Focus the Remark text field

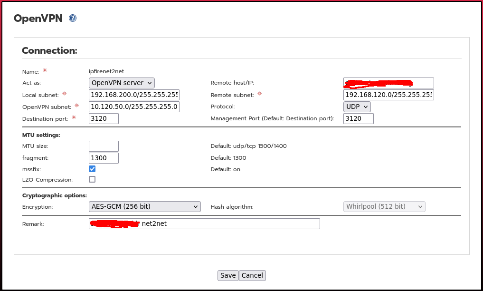(x=205, y=224)
